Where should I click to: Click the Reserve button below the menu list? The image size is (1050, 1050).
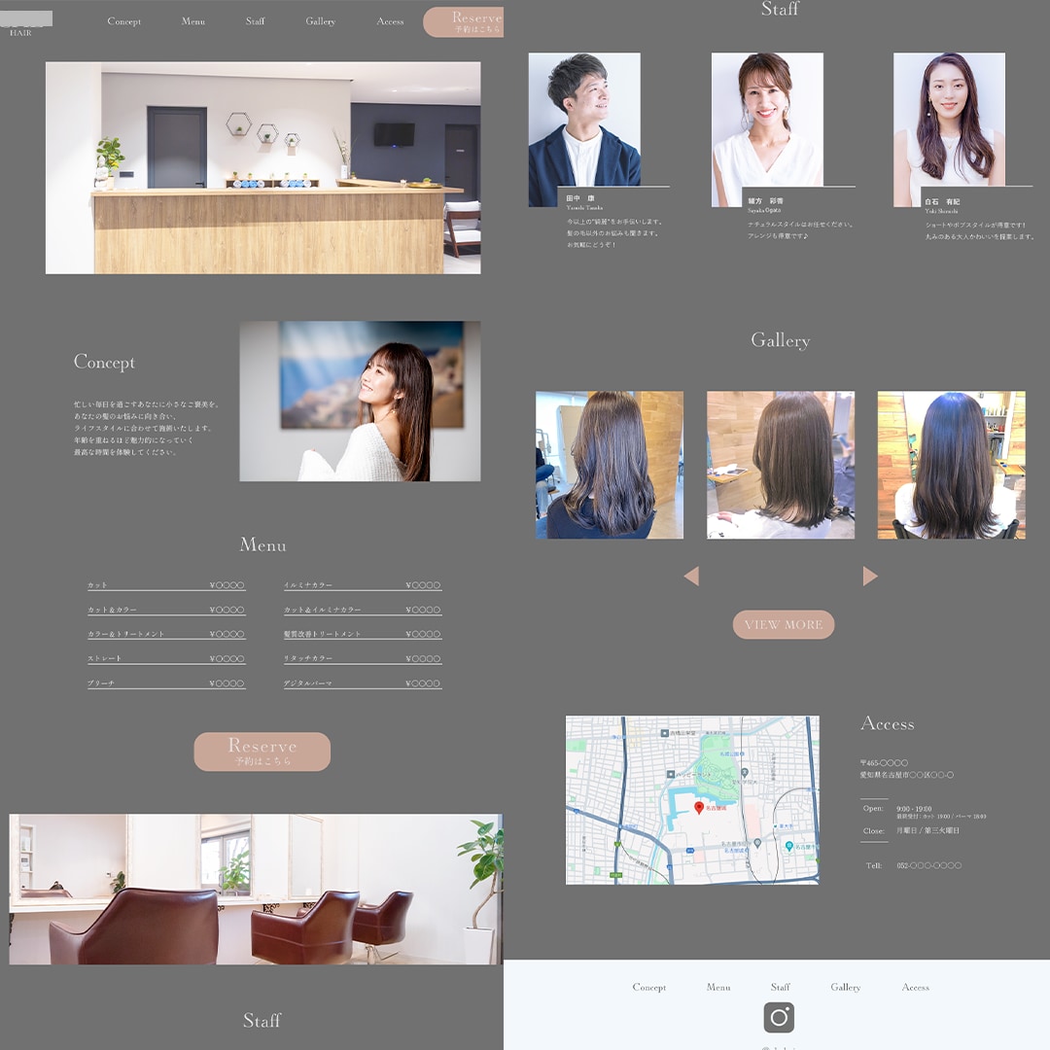[262, 752]
